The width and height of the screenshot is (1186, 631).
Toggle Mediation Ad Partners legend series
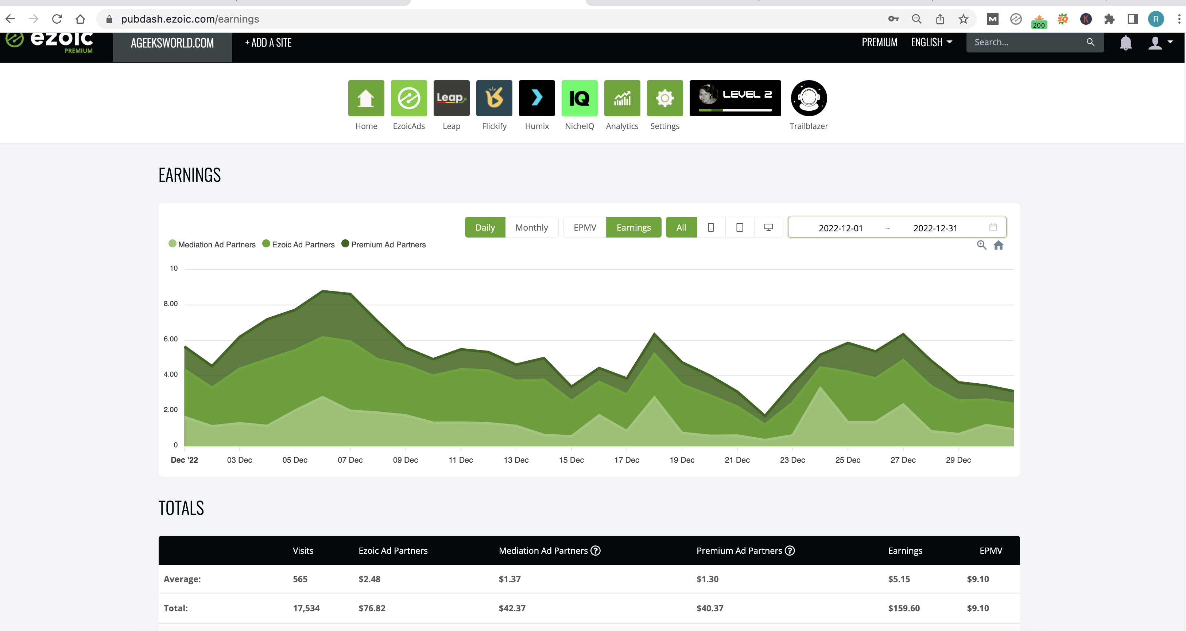(x=212, y=244)
